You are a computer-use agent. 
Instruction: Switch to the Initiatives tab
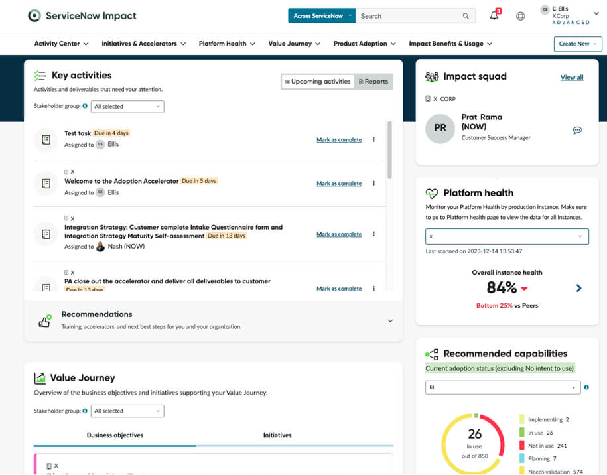(x=277, y=435)
